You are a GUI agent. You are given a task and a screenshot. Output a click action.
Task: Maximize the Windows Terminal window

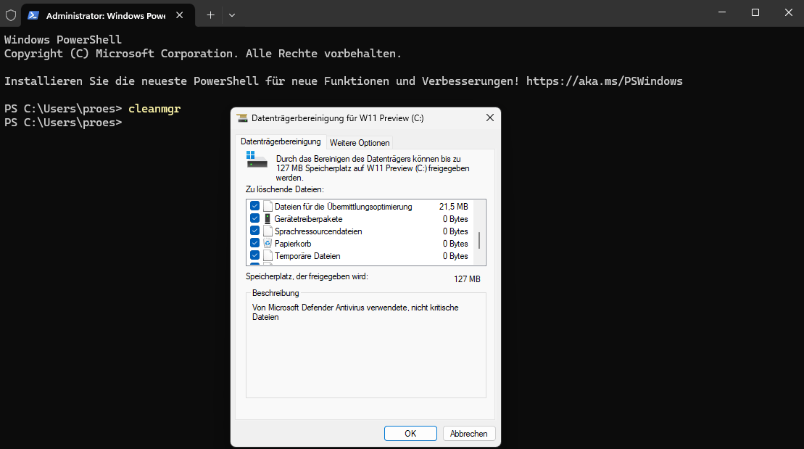(x=755, y=12)
